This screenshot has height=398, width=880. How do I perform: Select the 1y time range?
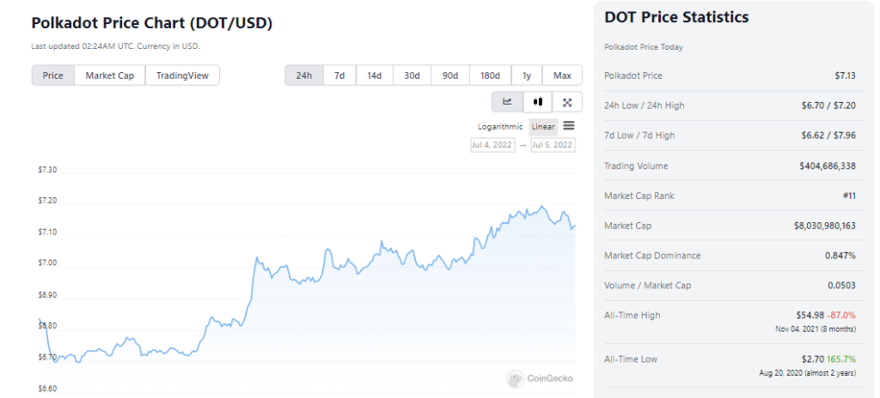527,75
